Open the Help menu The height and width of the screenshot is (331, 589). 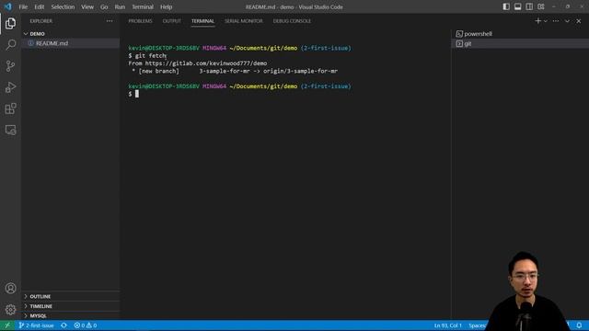click(x=166, y=6)
